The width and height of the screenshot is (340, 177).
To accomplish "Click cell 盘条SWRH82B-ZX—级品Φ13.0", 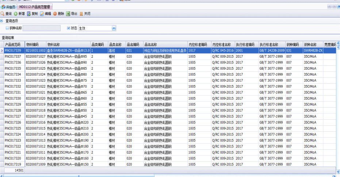I will 68,50.
